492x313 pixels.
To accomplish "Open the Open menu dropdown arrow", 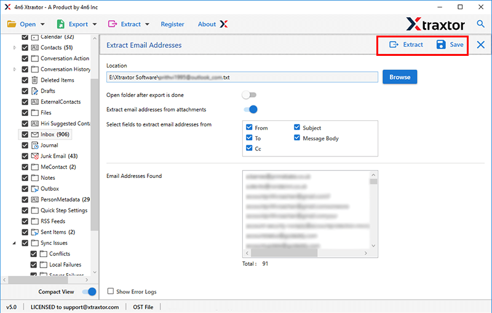I will pyautogui.click(x=42, y=25).
